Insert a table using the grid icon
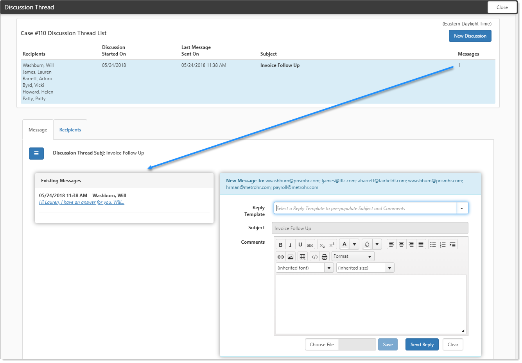The width and height of the screenshot is (522, 363). (x=302, y=257)
